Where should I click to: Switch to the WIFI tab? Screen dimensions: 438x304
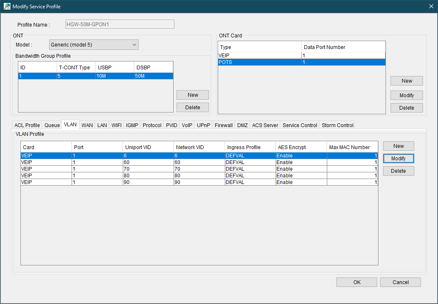click(117, 125)
